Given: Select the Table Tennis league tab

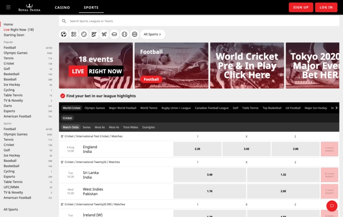Looking at the screenshot, I should (x=250, y=108).
